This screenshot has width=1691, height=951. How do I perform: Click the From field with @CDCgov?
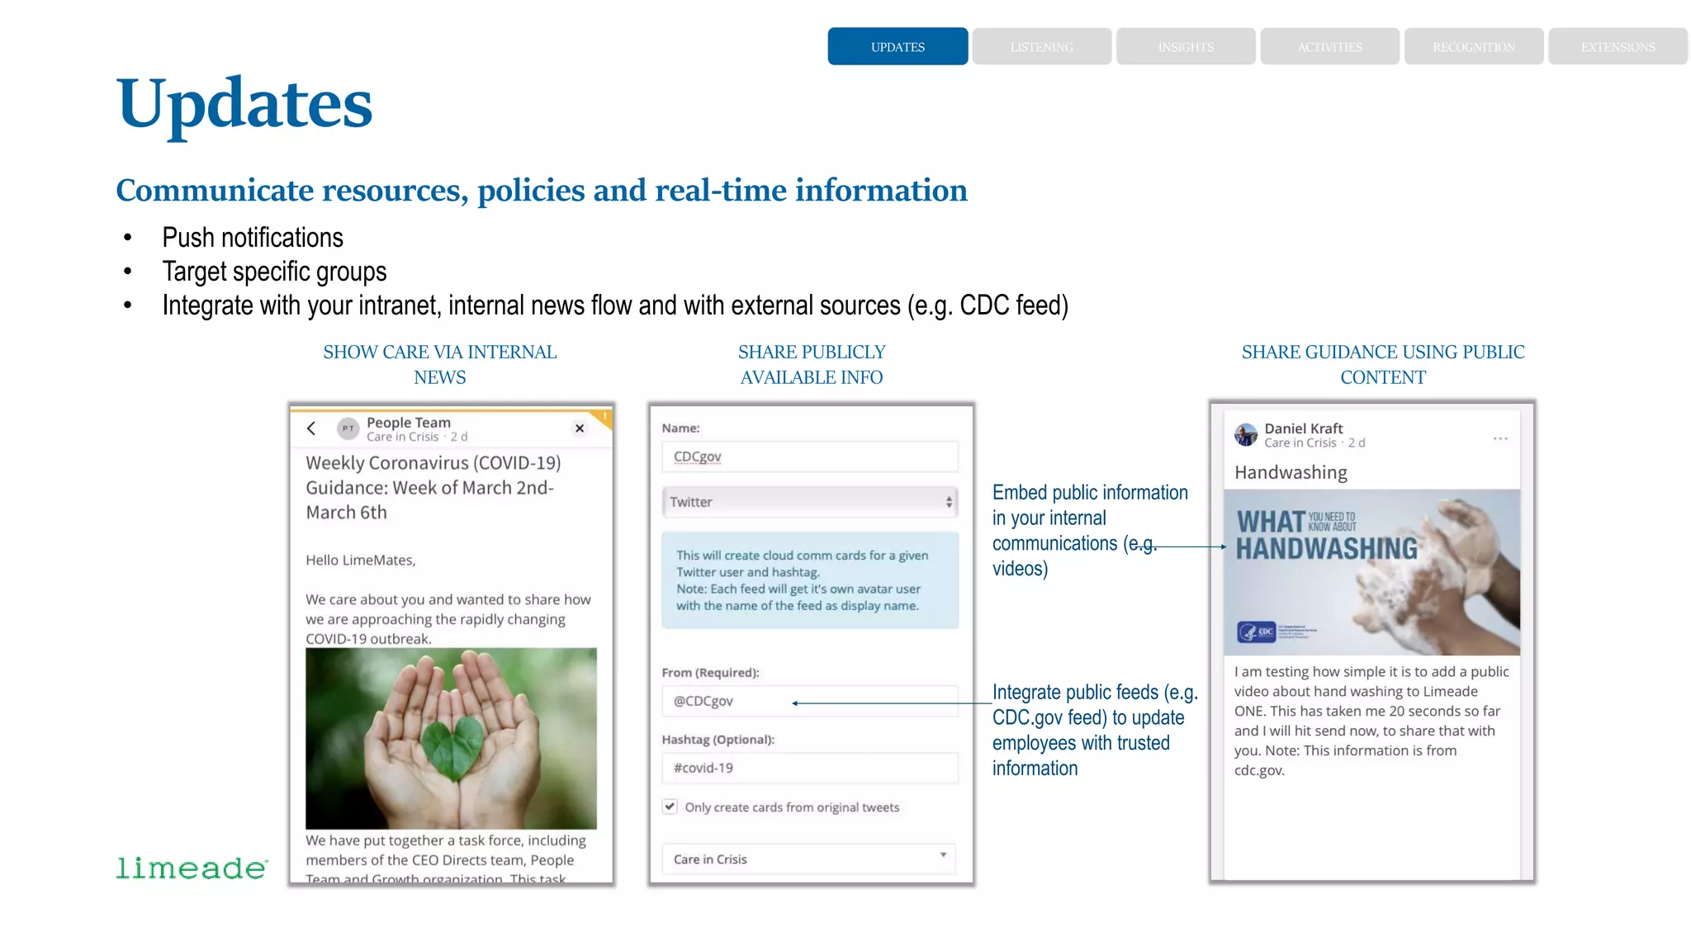[809, 701]
